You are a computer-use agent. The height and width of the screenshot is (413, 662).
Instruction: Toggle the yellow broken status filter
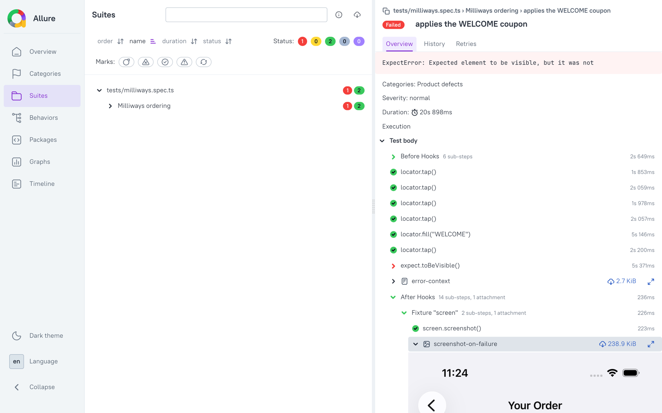click(x=316, y=41)
